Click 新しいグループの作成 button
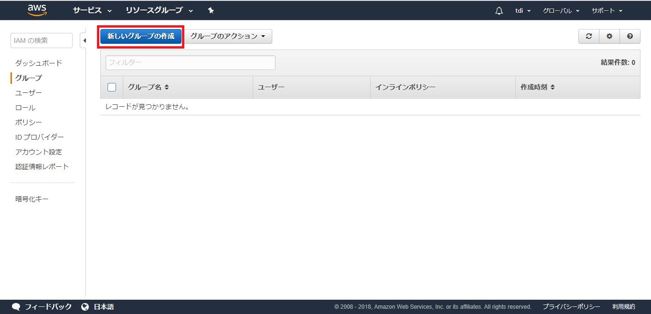The width and height of the screenshot is (651, 314). click(141, 37)
